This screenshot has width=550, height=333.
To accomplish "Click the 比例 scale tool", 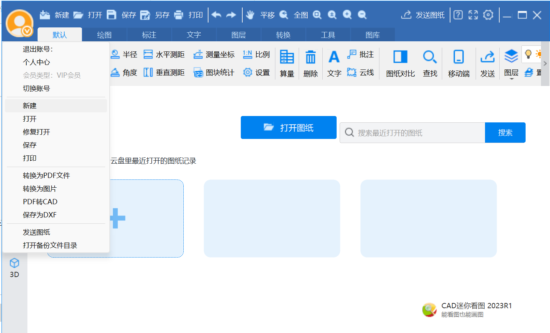I will pos(256,54).
